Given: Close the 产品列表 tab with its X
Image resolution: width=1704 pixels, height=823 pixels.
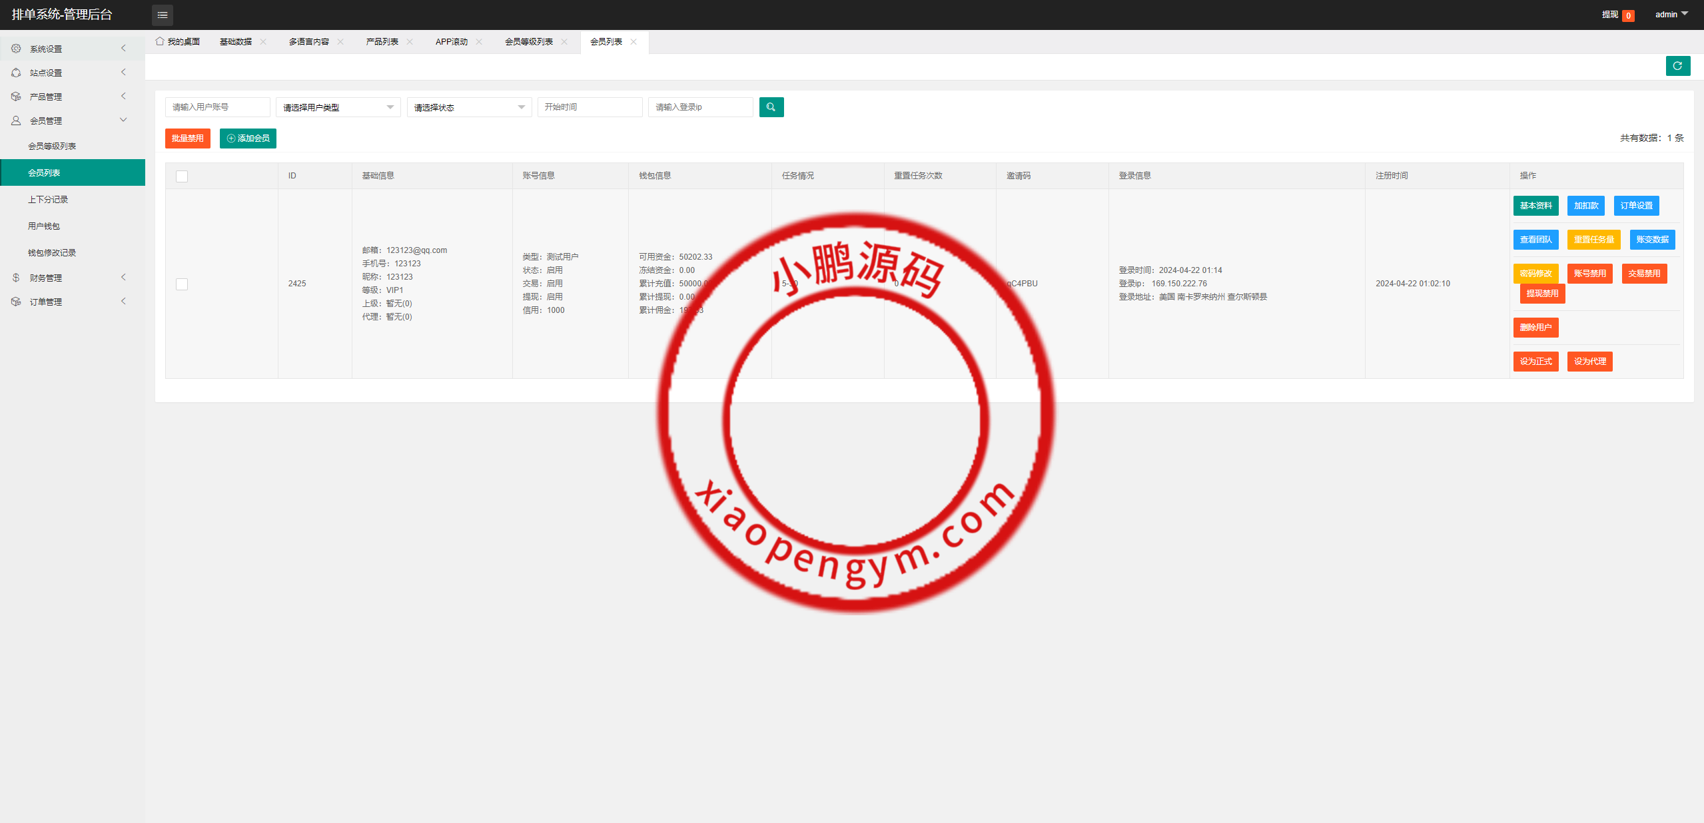Looking at the screenshot, I should click(x=410, y=41).
